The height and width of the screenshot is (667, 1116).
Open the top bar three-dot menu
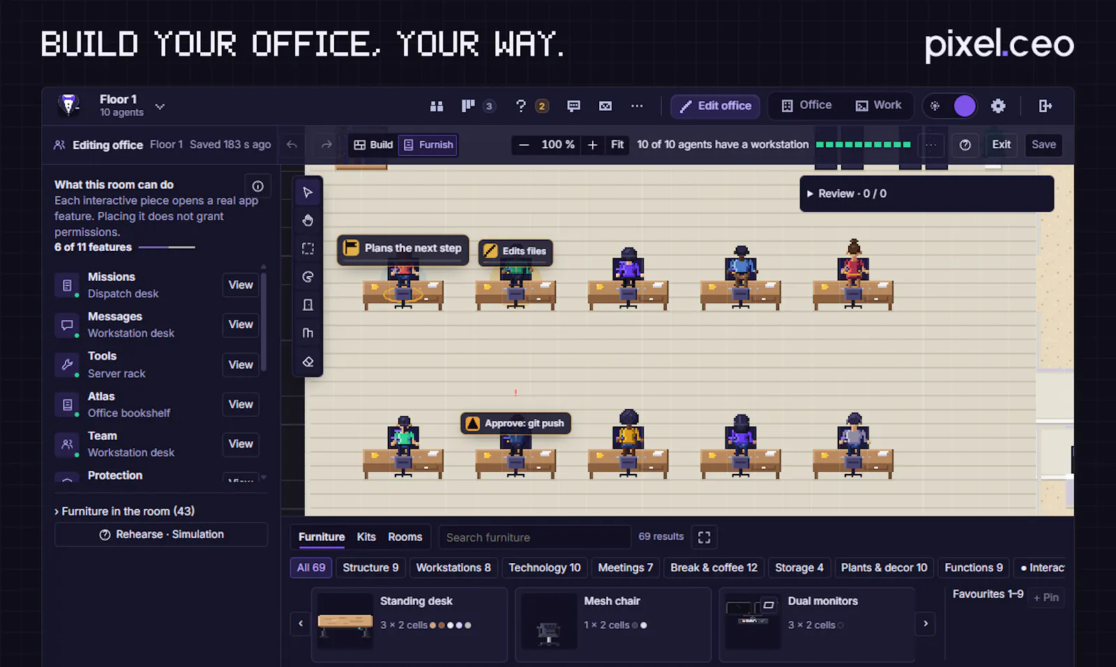point(637,106)
